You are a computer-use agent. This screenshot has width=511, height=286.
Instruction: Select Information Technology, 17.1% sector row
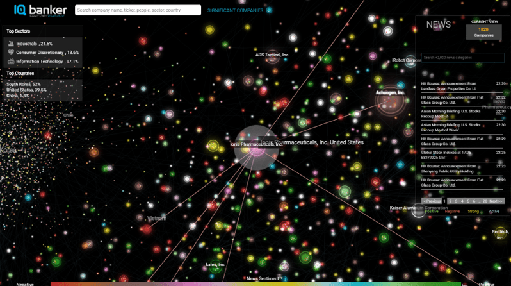pyautogui.click(x=43, y=61)
